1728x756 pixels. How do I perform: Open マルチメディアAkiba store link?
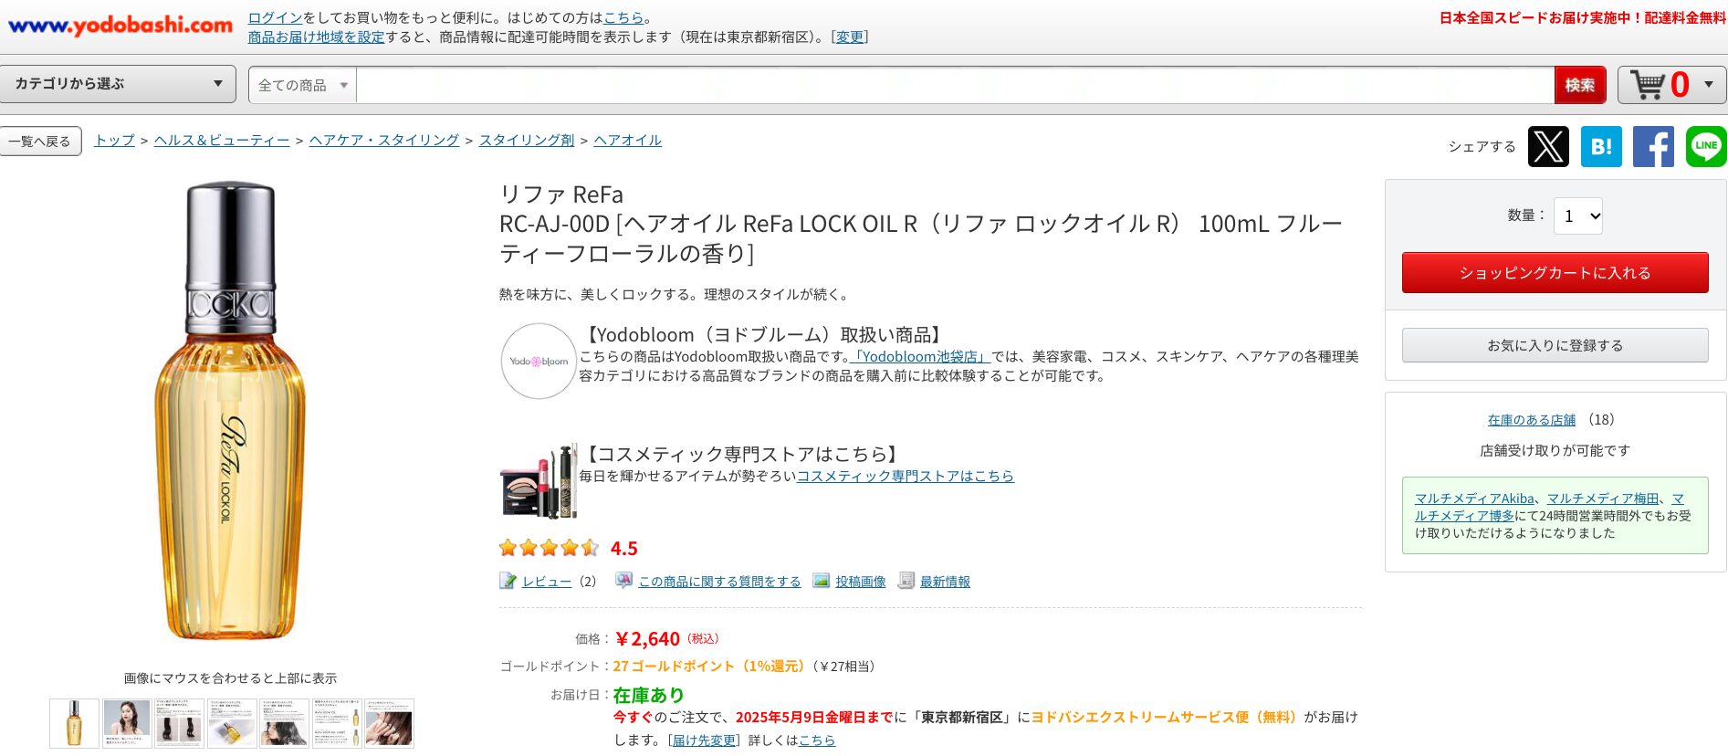point(1475,499)
